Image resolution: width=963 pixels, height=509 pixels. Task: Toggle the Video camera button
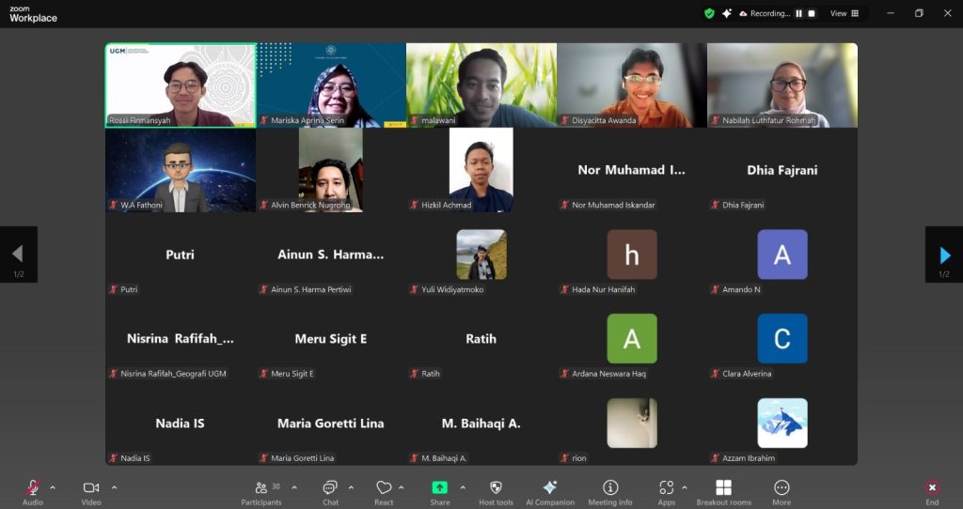tap(91, 488)
